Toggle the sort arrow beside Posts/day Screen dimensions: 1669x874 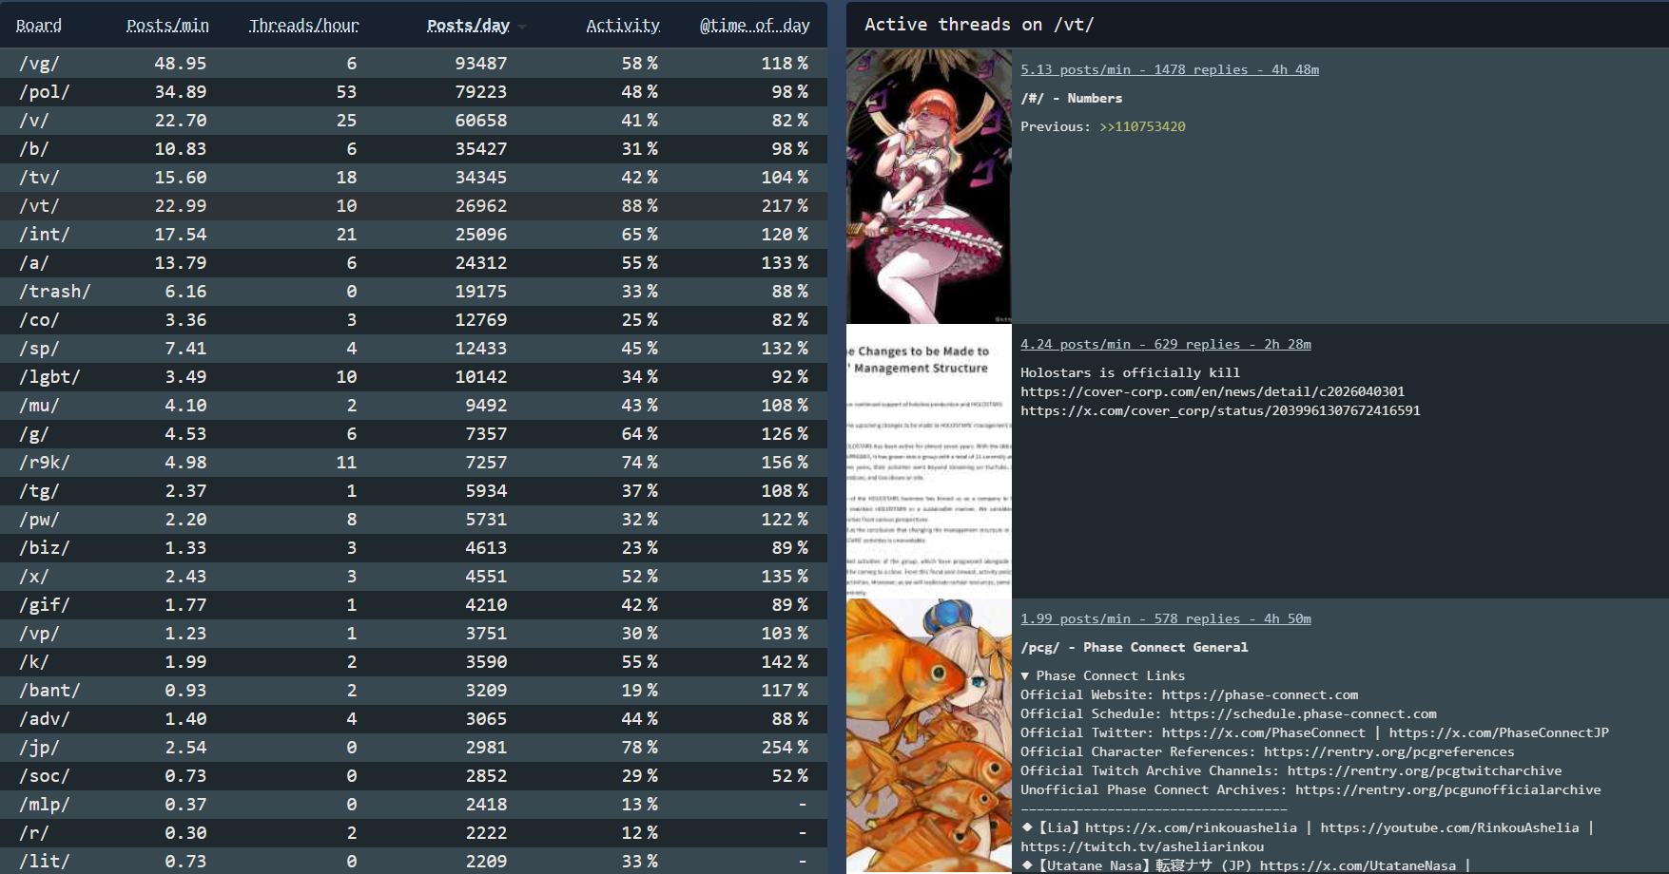point(522,27)
